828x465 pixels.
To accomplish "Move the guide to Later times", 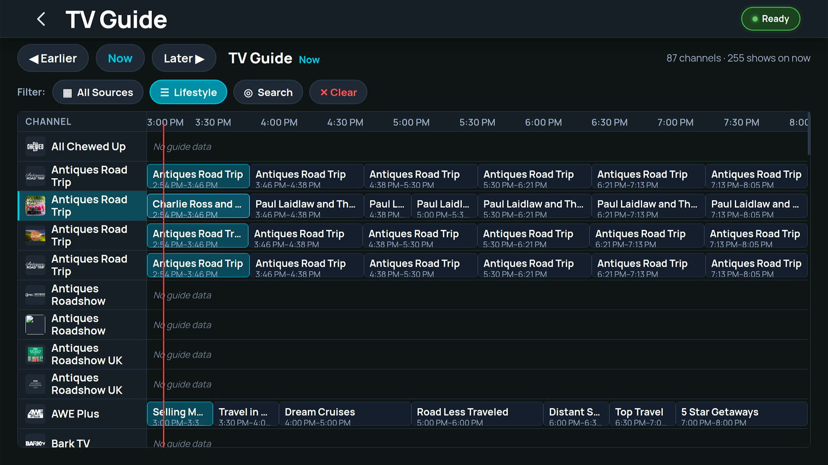I will (184, 58).
